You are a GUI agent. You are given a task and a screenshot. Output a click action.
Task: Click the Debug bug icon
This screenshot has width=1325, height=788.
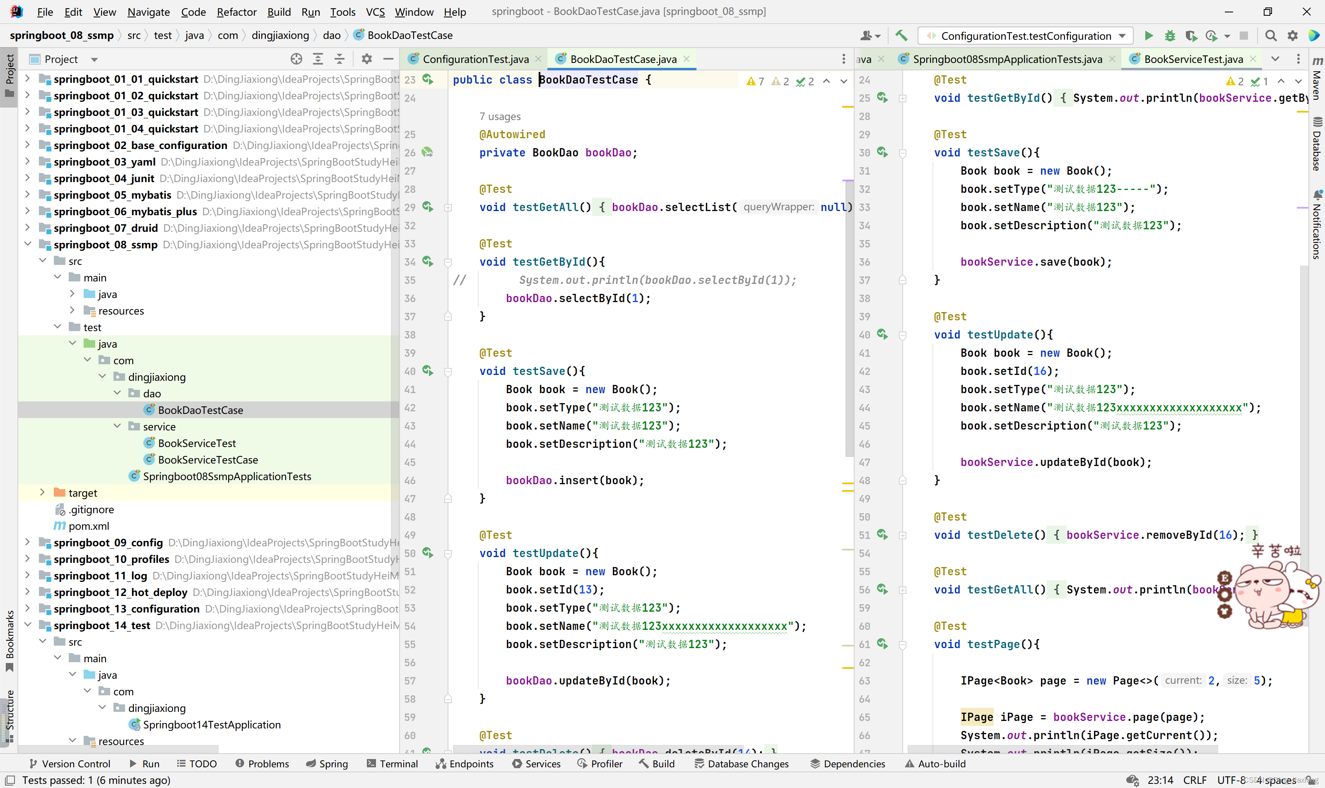click(1169, 36)
